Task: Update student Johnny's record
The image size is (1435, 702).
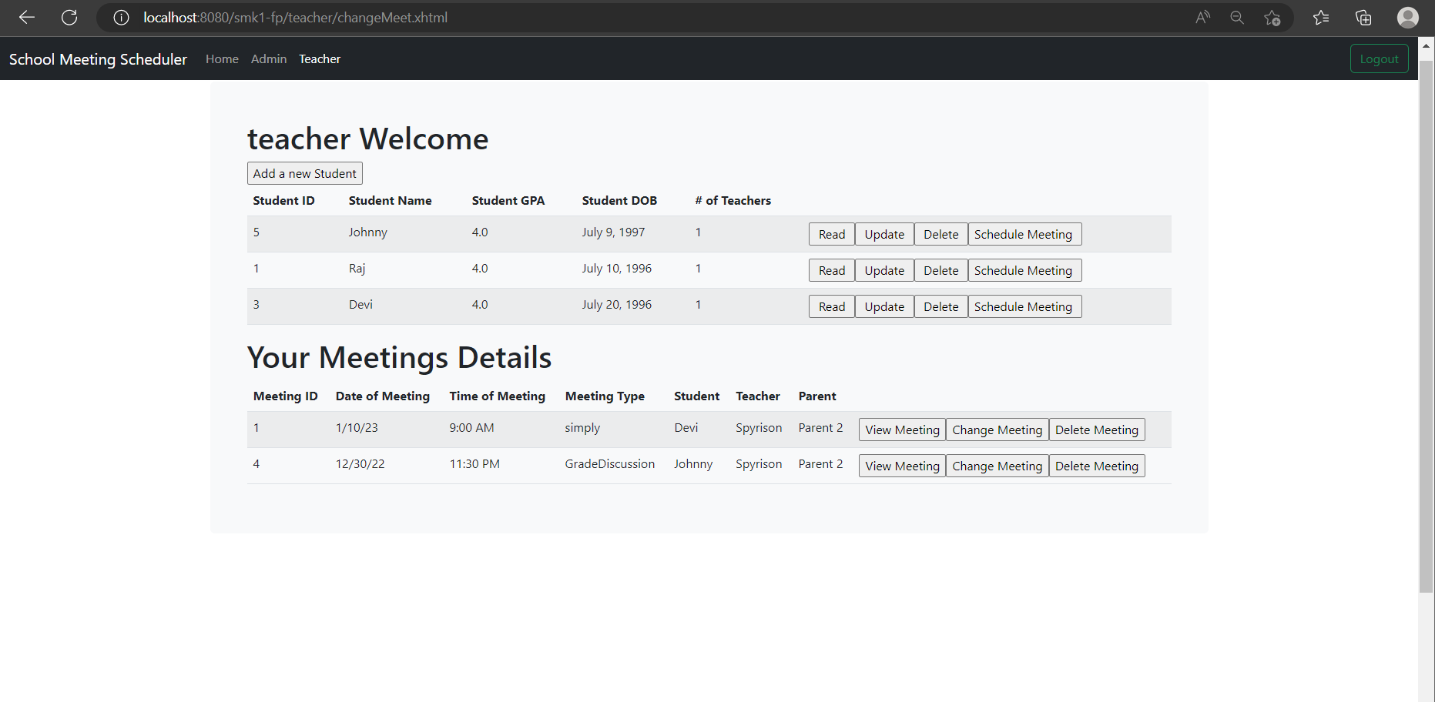Action: pos(884,234)
